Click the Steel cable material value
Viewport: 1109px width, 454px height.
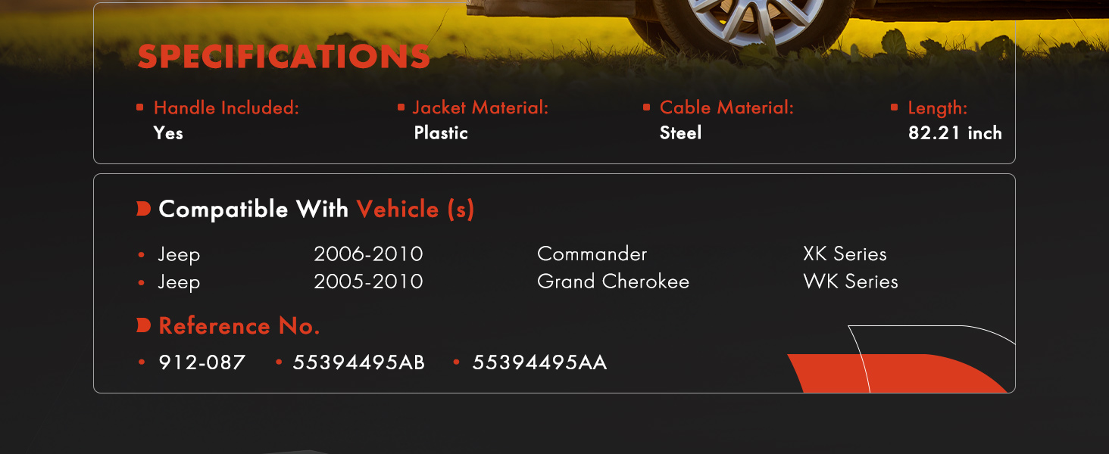click(x=681, y=133)
